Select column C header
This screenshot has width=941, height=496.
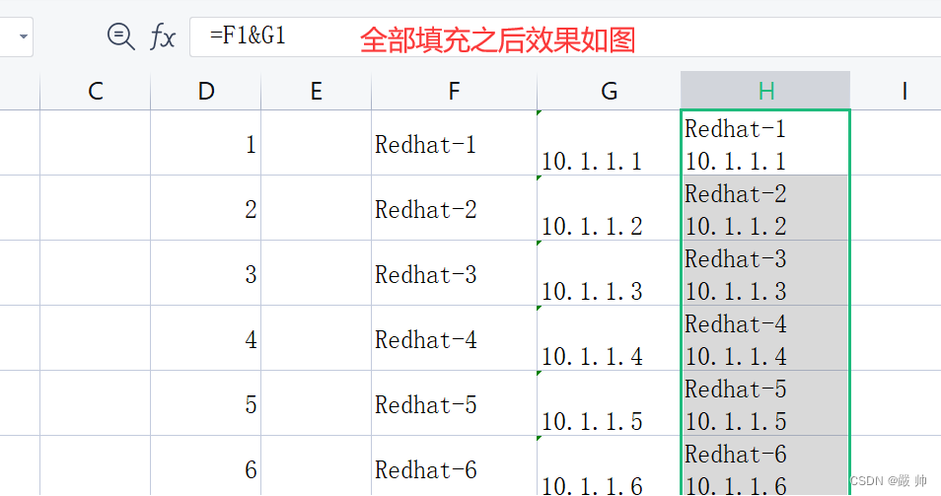click(96, 91)
